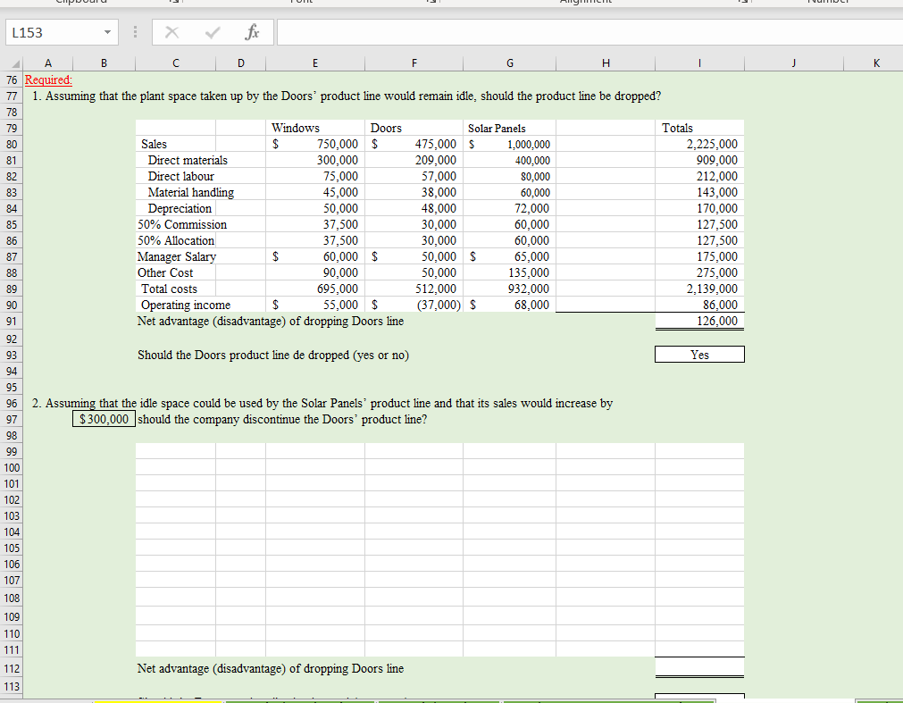Click the 'Totals' column heading cell

699,129
